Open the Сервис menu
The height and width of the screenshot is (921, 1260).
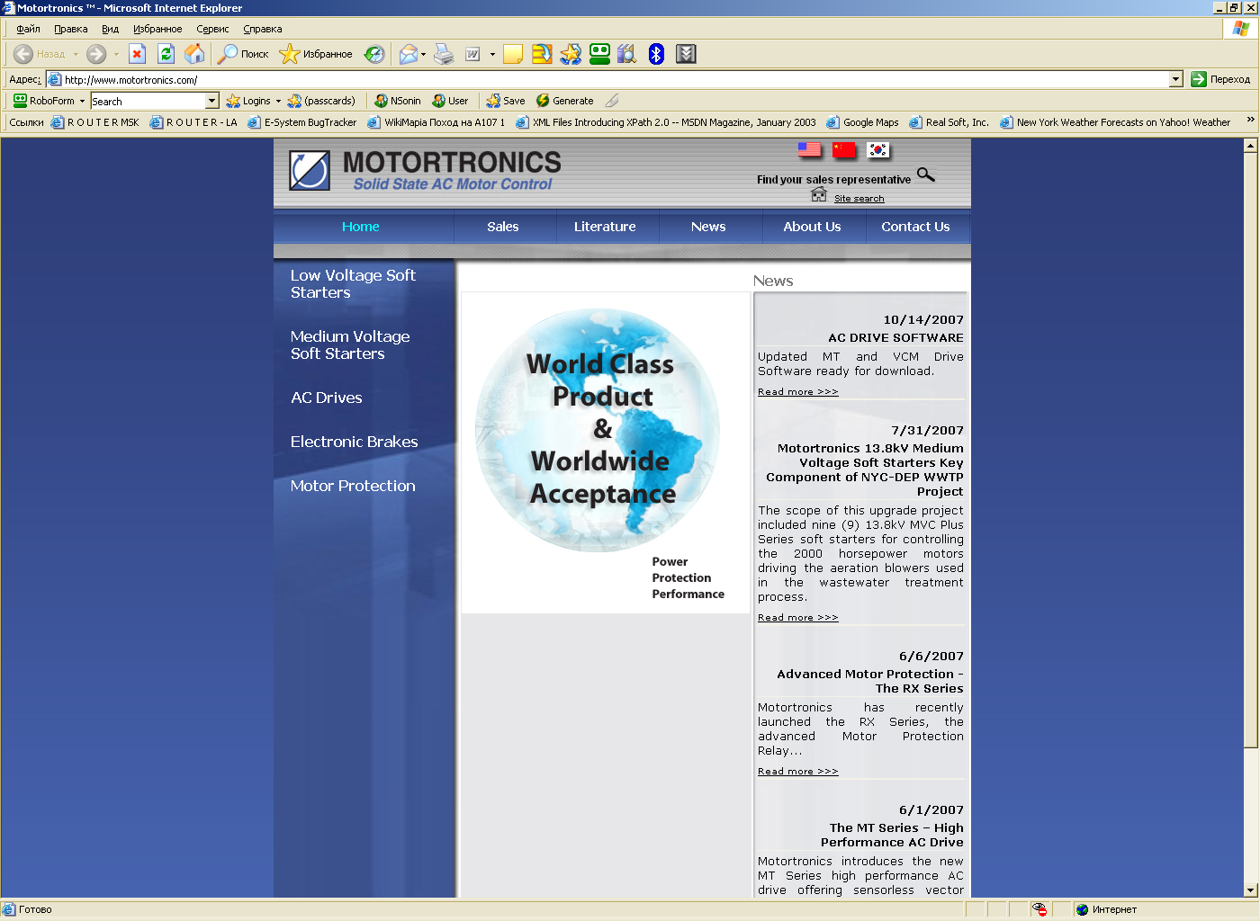tap(212, 29)
